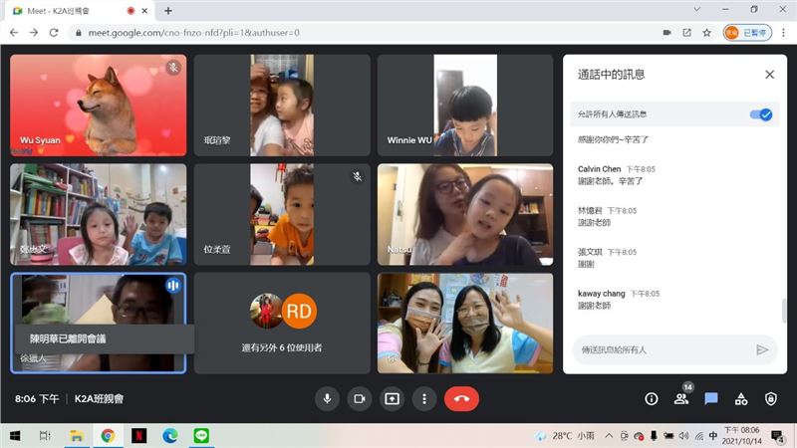Toggle the chat panel icon
Image resolution: width=797 pixels, height=448 pixels.
coord(711,398)
